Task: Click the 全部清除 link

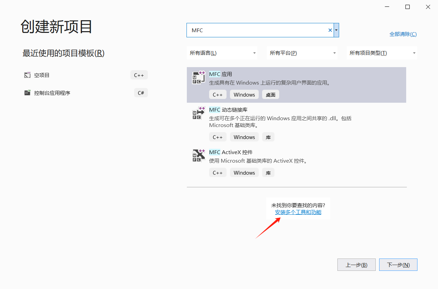Action: tap(403, 34)
